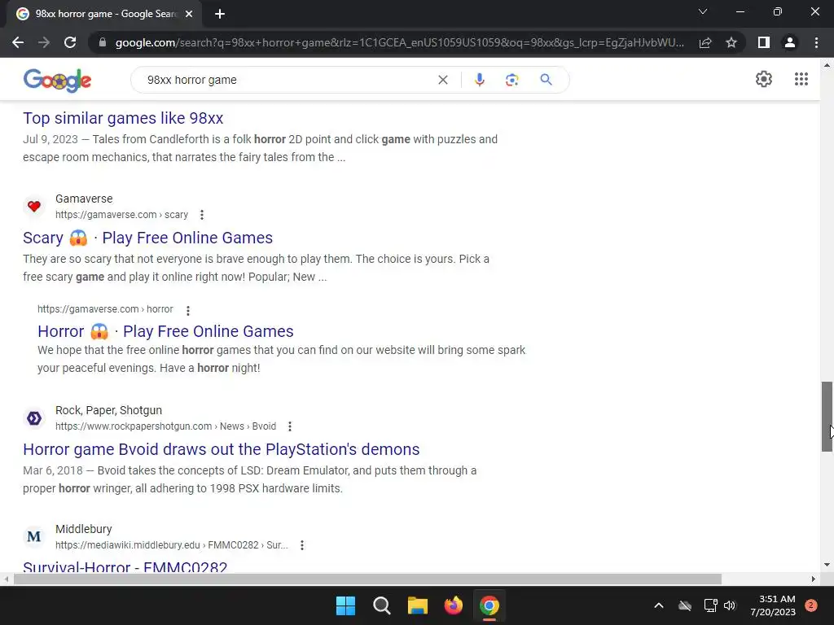Viewport: 834px width, 625px height.
Task: Open volume control in tray
Action: tap(729, 605)
